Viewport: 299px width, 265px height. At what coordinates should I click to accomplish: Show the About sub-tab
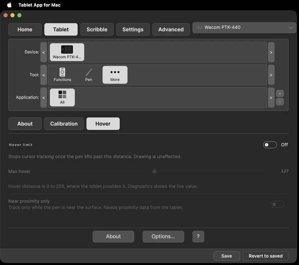coord(25,124)
